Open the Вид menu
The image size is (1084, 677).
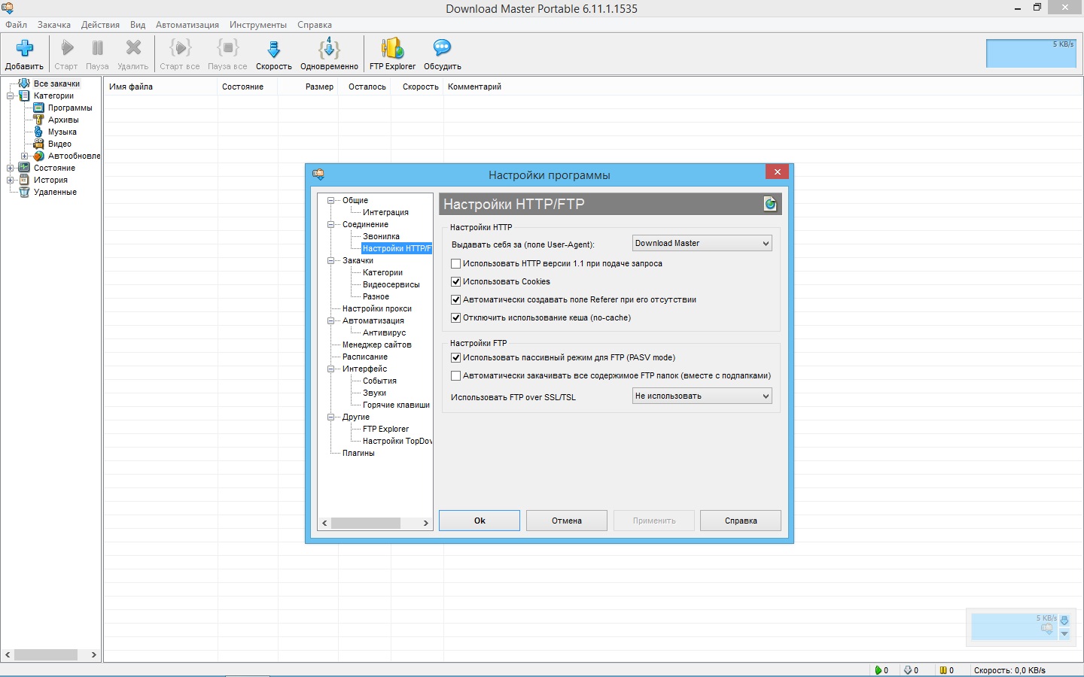click(x=138, y=25)
